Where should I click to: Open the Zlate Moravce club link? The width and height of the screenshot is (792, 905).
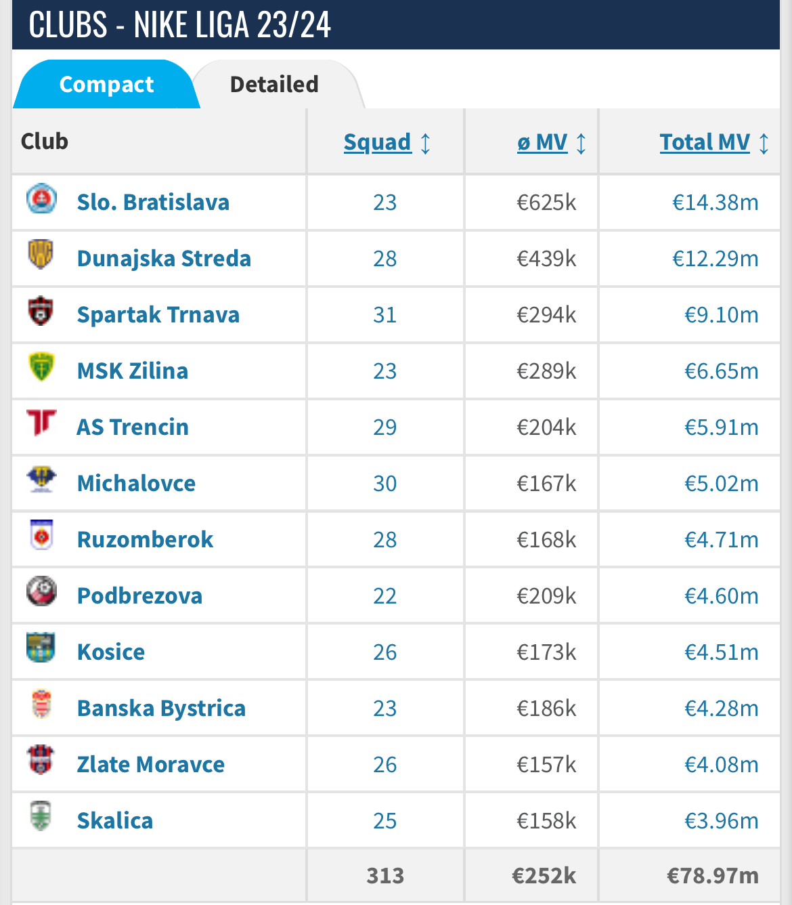click(150, 764)
